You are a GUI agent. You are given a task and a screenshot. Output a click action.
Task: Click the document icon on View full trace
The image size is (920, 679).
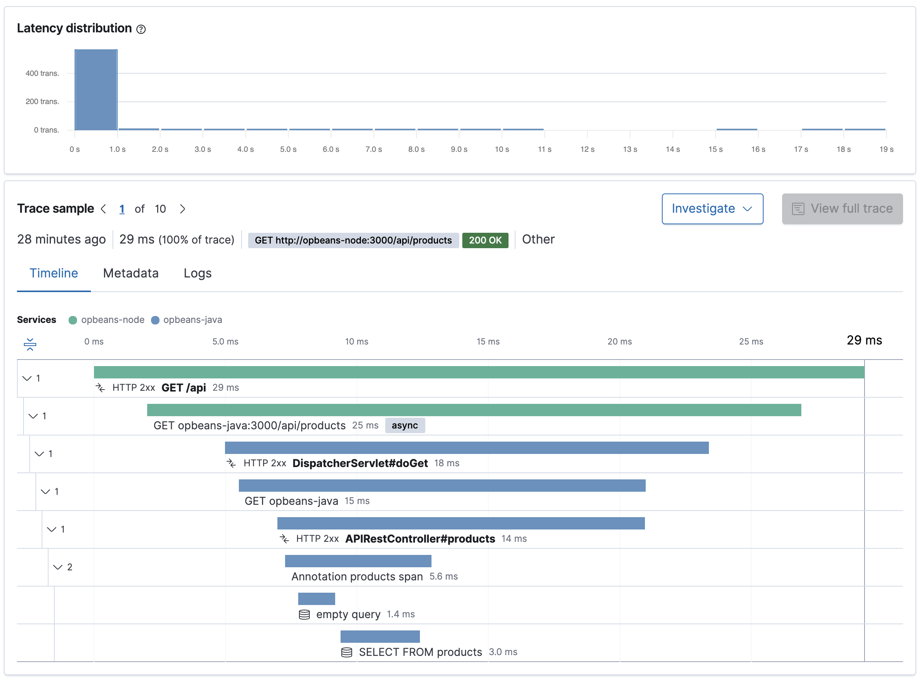click(x=798, y=209)
